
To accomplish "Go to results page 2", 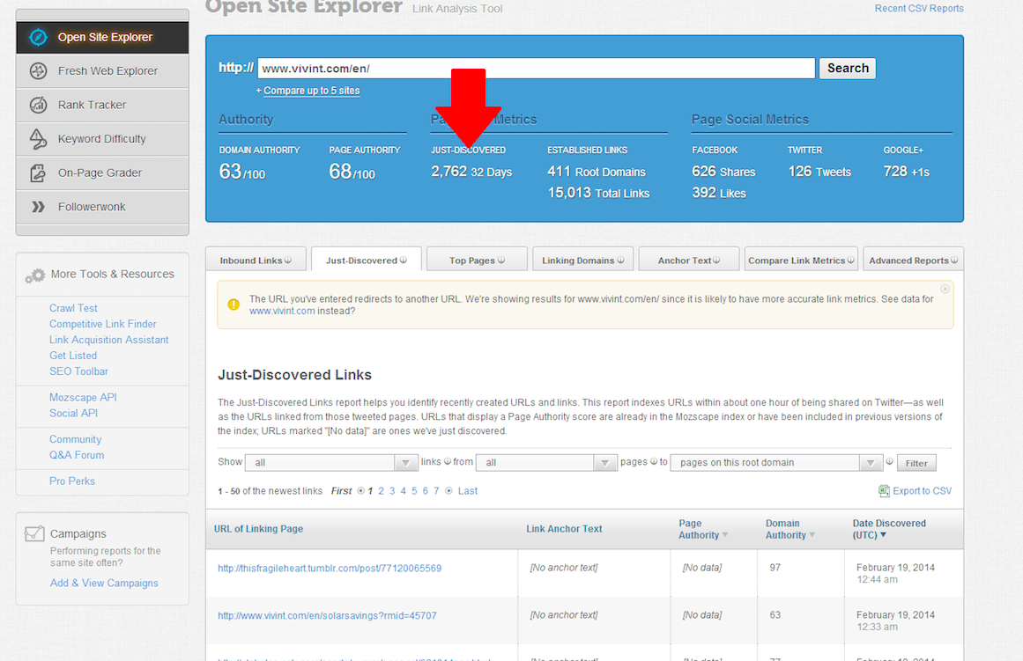I will click(x=381, y=491).
